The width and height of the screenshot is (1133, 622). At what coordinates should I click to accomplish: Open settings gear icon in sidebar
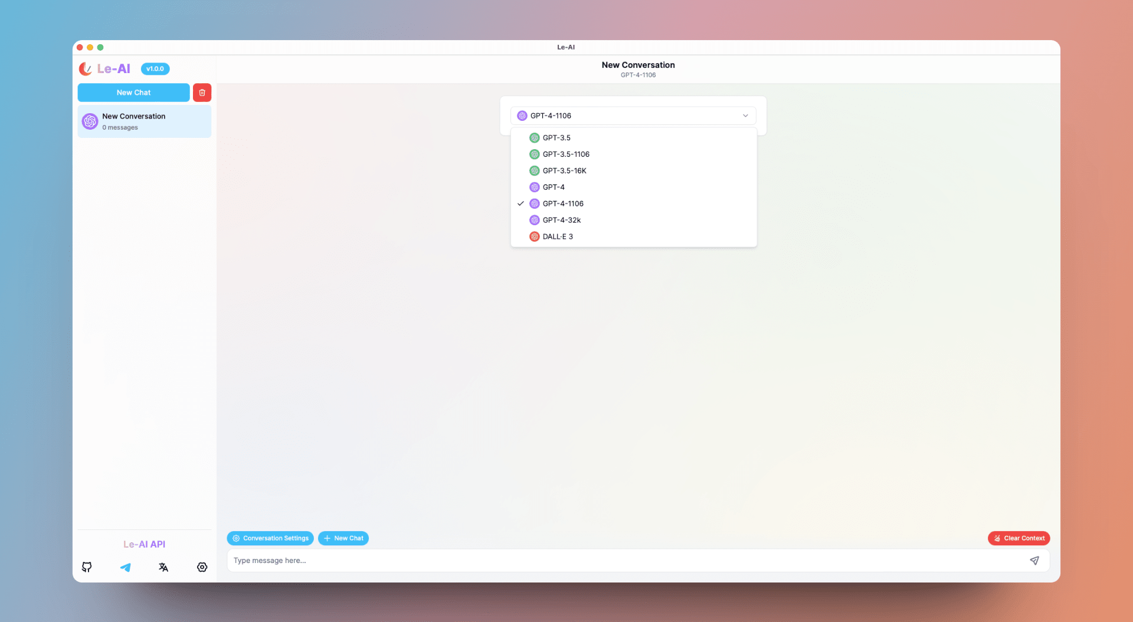[x=202, y=567]
